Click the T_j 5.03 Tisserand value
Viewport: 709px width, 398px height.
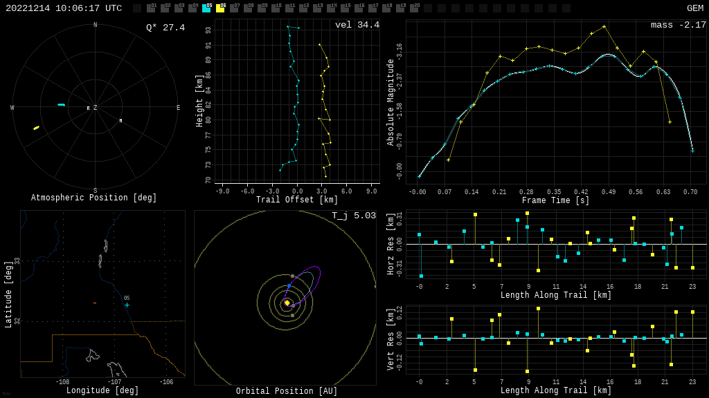(353, 216)
